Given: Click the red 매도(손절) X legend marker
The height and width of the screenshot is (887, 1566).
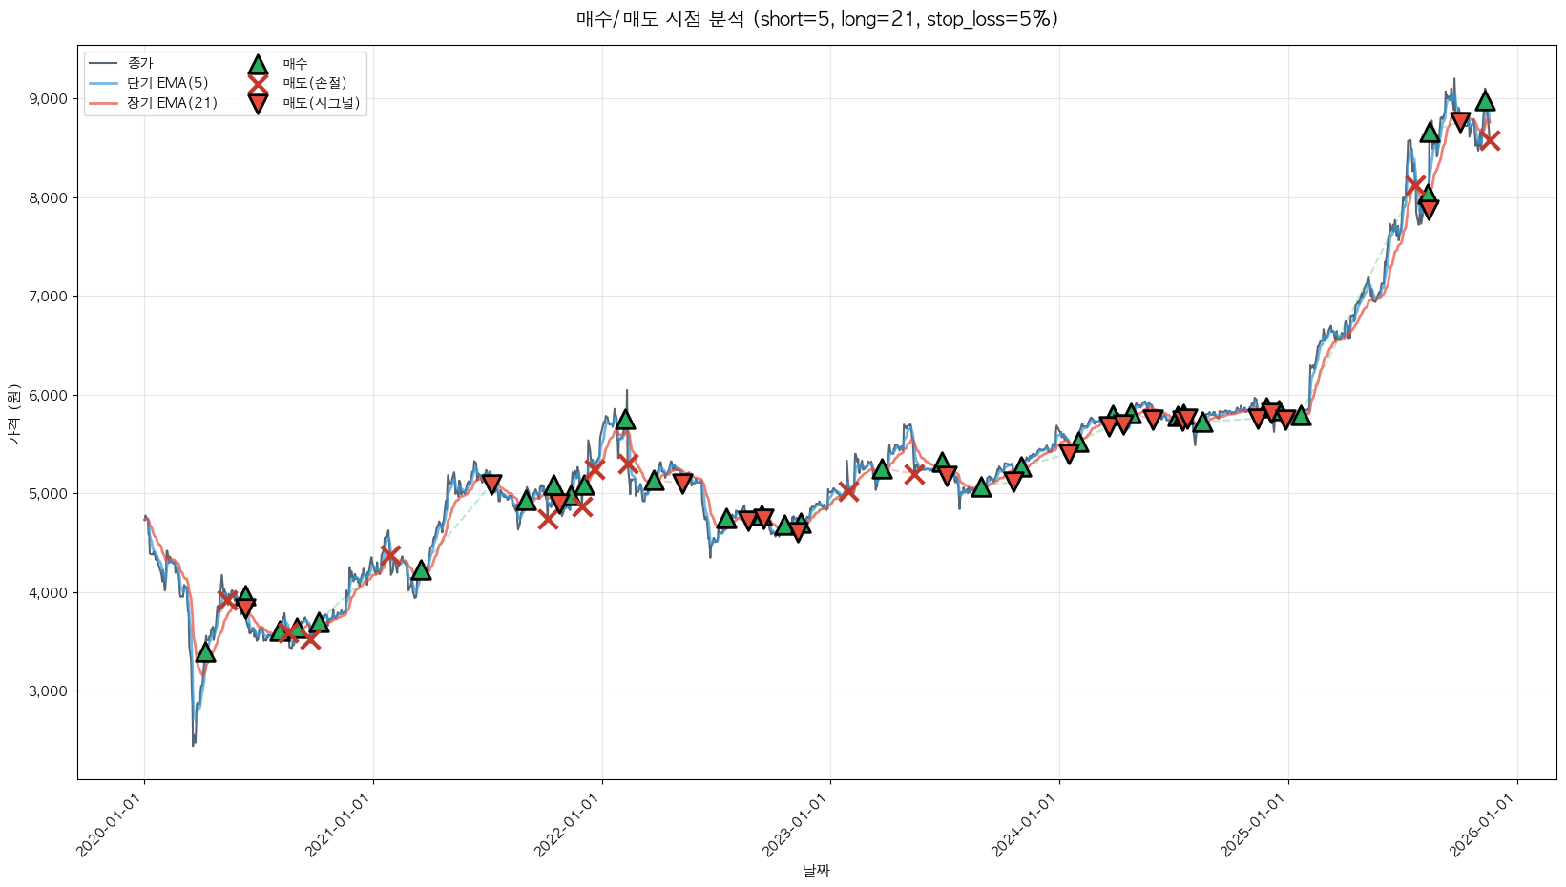Looking at the screenshot, I should point(258,83).
